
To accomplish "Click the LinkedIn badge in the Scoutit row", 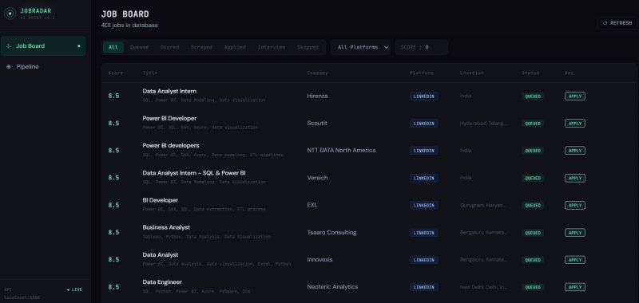I will click(x=424, y=124).
